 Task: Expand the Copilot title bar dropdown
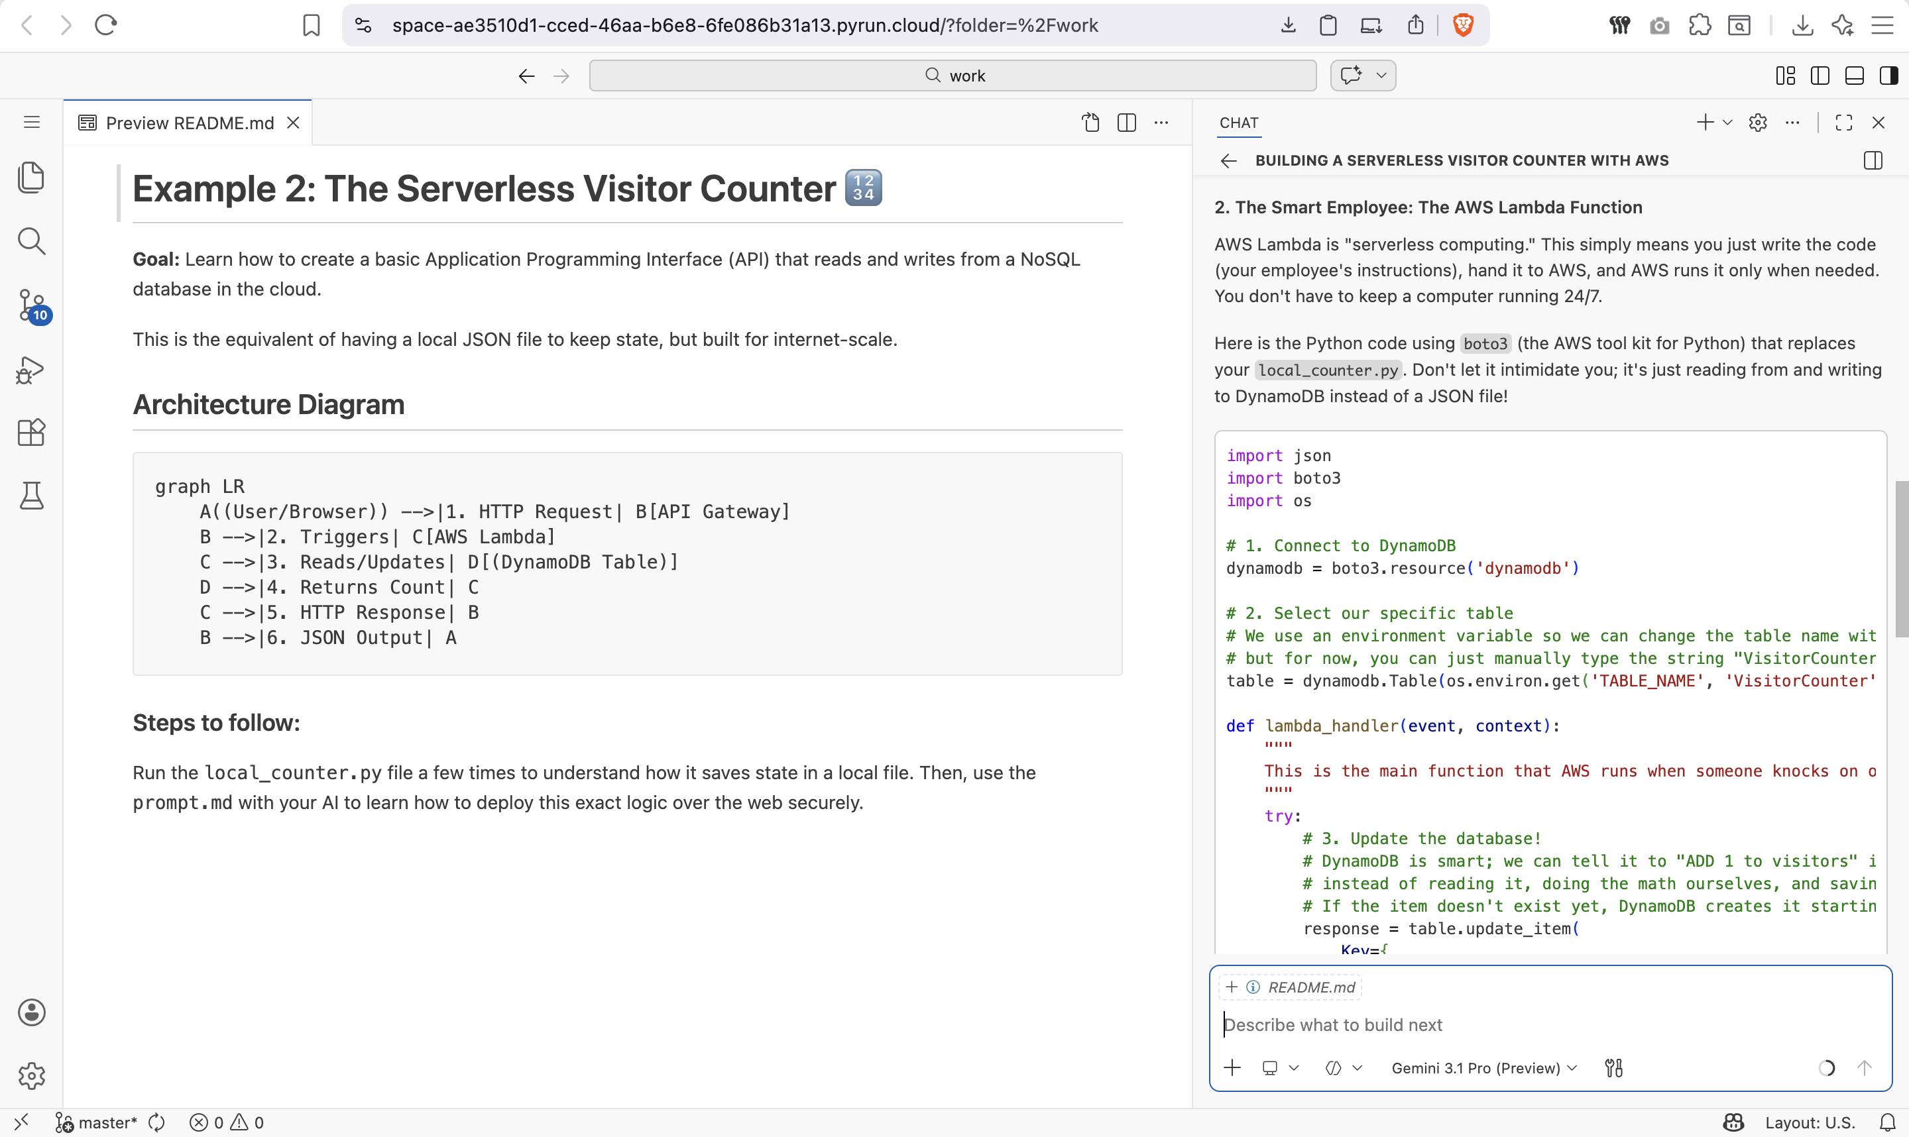click(1381, 75)
